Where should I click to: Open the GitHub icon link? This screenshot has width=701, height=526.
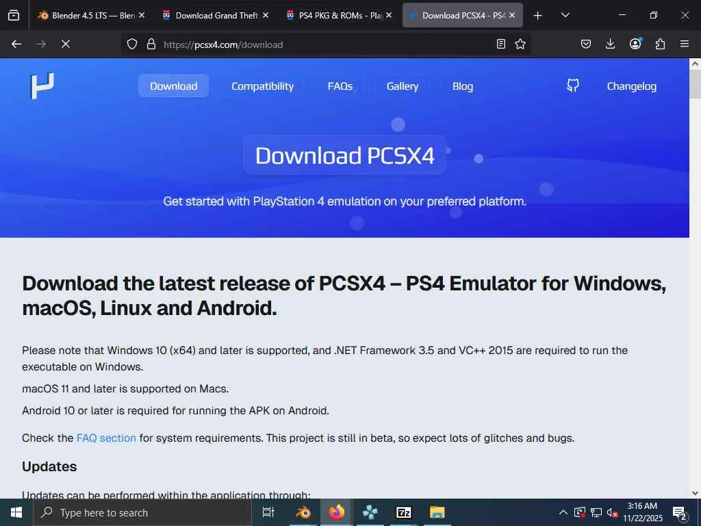(573, 86)
